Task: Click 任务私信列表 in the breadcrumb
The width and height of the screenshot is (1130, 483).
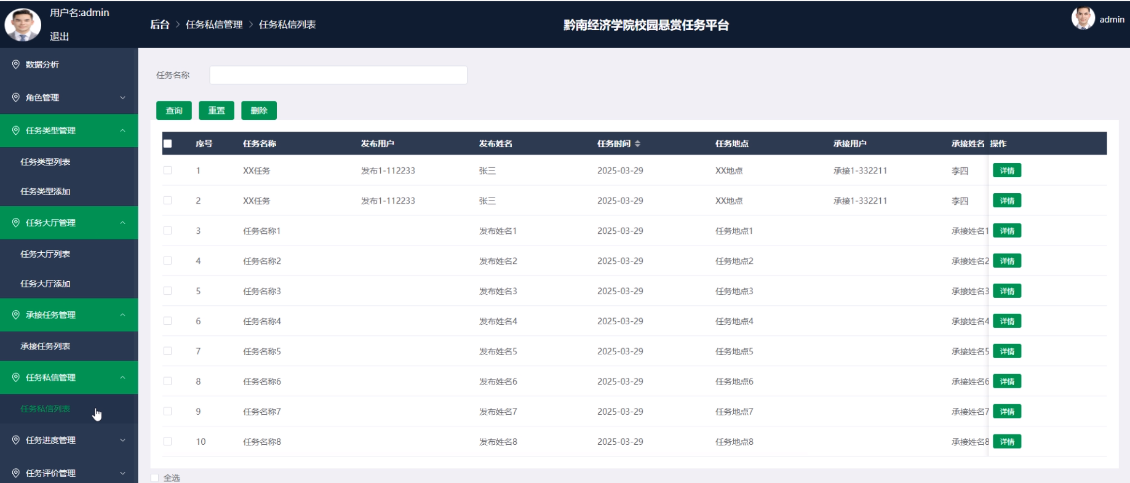Action: tap(287, 25)
